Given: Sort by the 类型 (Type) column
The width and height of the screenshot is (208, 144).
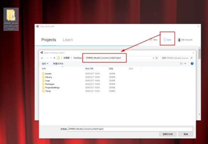Looking at the screenshot, I should pos(111,68).
